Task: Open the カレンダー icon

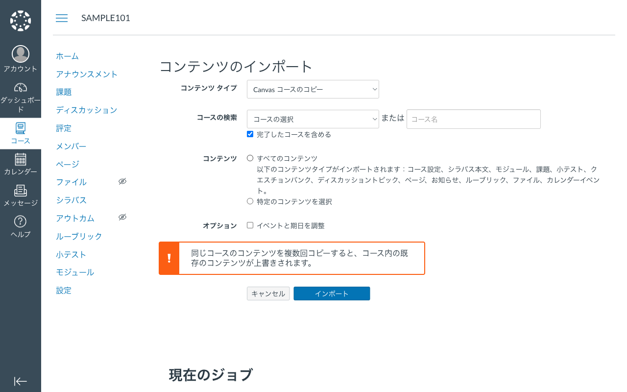Action: [x=20, y=159]
